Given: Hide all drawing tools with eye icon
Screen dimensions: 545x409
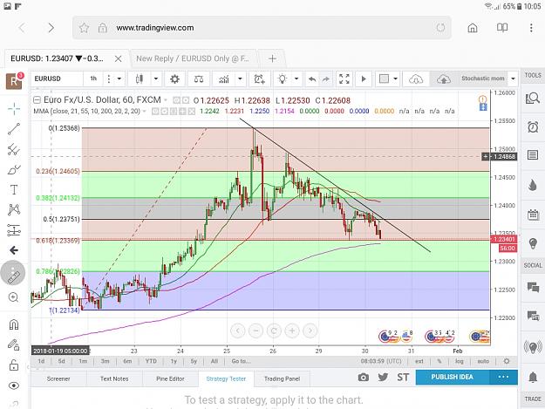Looking at the screenshot, I should pos(14,385).
